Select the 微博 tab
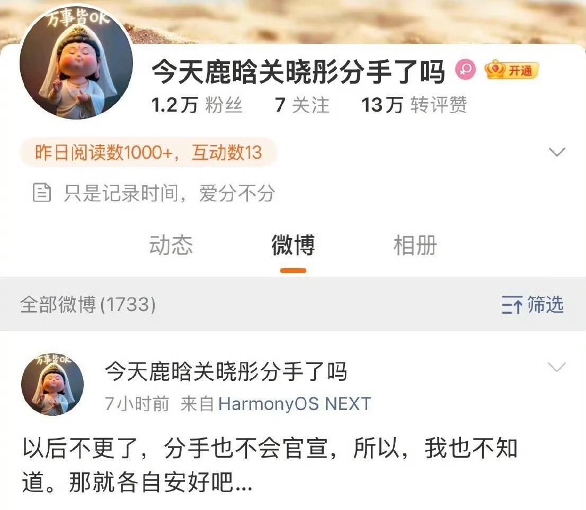586x510 pixels. click(x=294, y=245)
